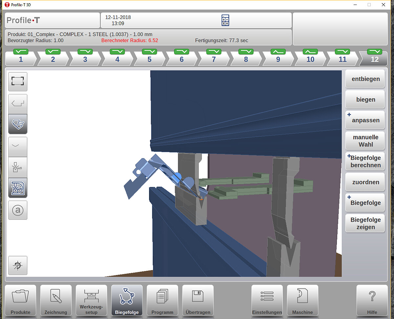
Task: Switch to the Programm tab
Action: tap(162, 300)
